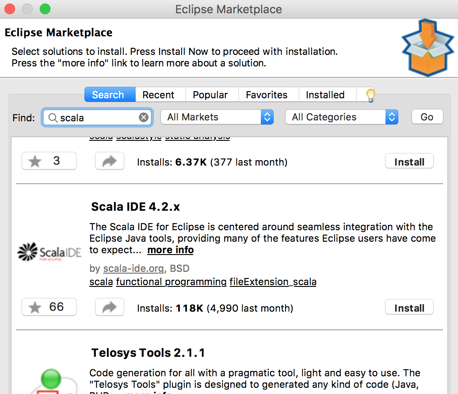View the Installed tab
The width and height of the screenshot is (458, 394).
pos(327,94)
